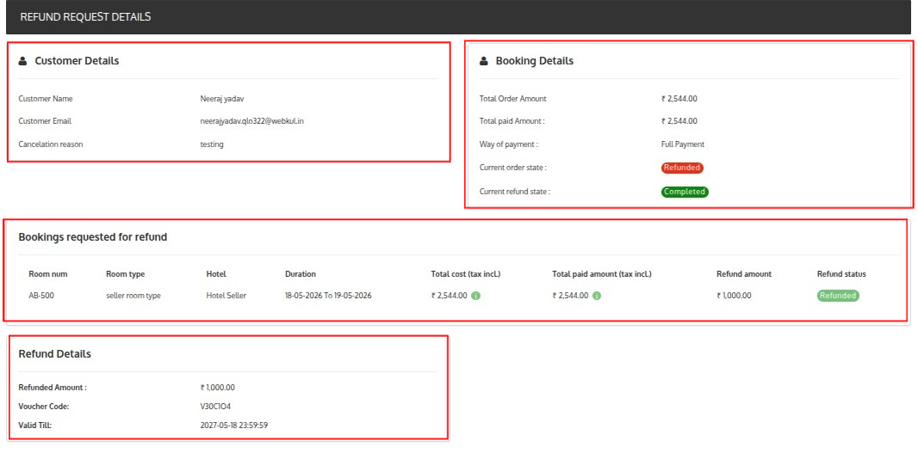Click the duration 18-05-2026 To 19-05-2026
918x453 pixels.
pos(328,296)
